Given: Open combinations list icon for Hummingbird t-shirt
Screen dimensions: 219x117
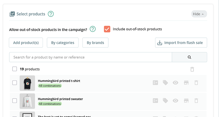Looking at the screenshot, I should pyautogui.click(x=156, y=83).
